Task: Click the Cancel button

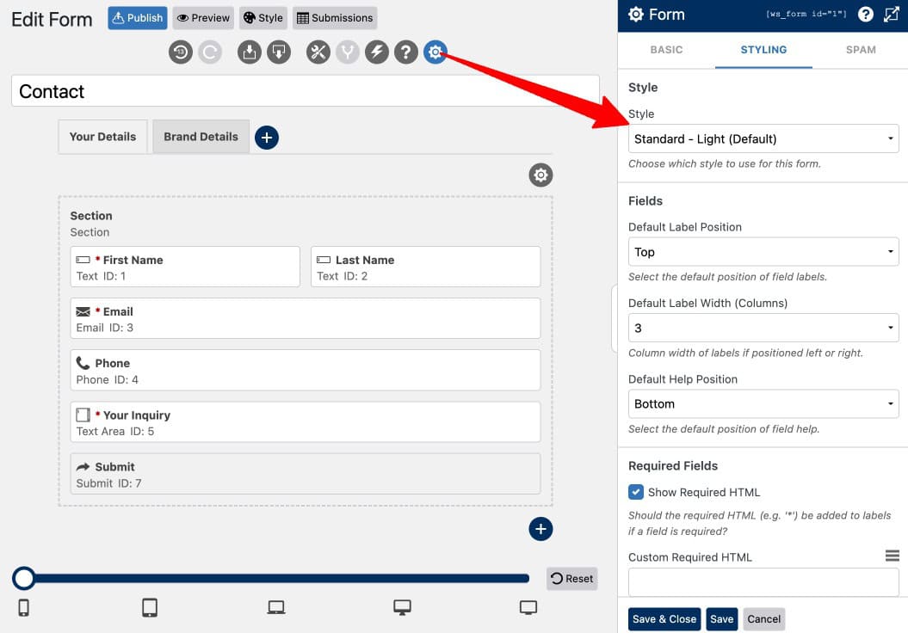Action: (763, 619)
